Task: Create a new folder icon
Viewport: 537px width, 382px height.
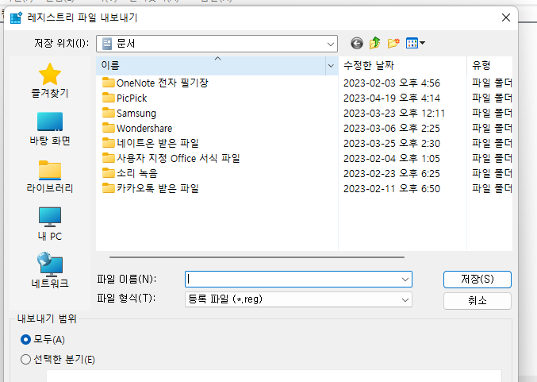Action: pyautogui.click(x=393, y=43)
